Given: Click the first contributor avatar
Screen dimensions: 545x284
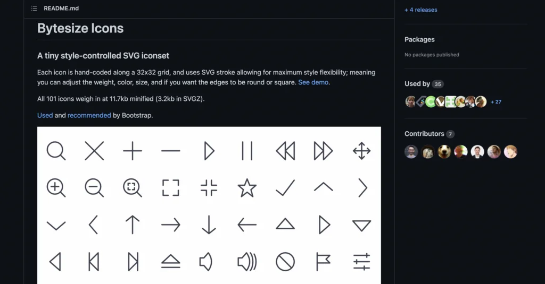Looking at the screenshot, I should click(411, 151).
